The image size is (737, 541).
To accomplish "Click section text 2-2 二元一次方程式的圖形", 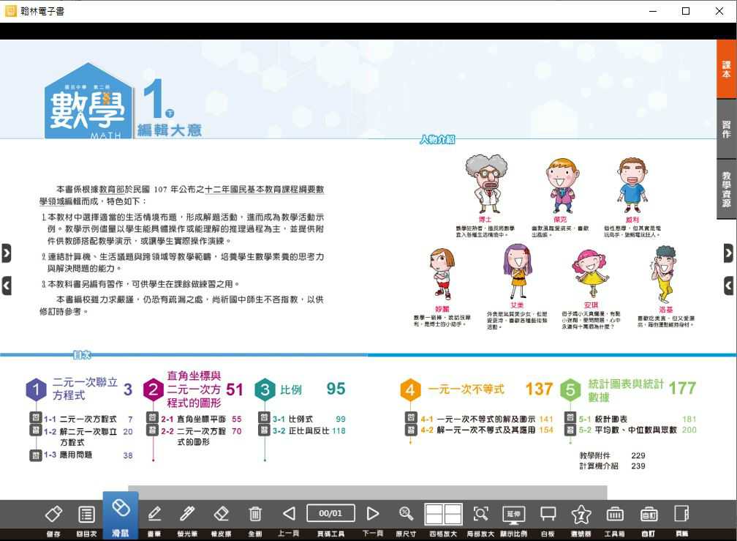I will [201, 436].
